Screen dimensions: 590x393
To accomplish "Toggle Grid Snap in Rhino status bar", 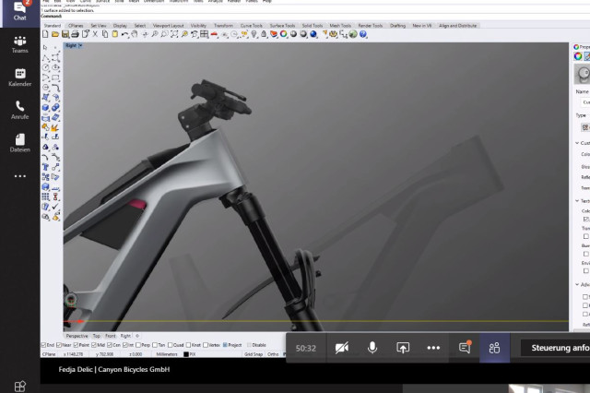I will [254, 354].
